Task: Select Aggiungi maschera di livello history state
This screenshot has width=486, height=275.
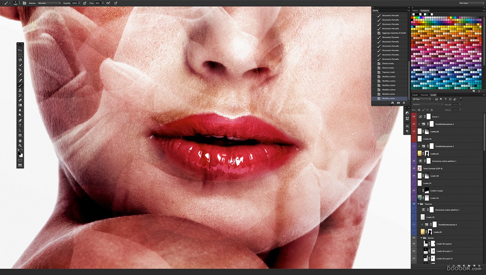Action: [x=390, y=33]
